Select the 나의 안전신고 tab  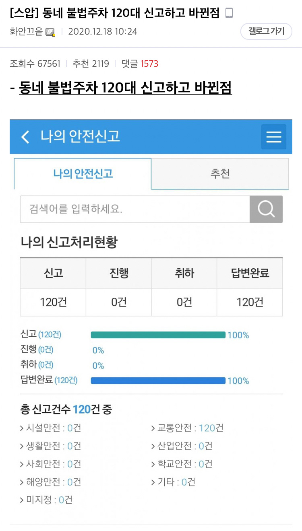(82, 173)
